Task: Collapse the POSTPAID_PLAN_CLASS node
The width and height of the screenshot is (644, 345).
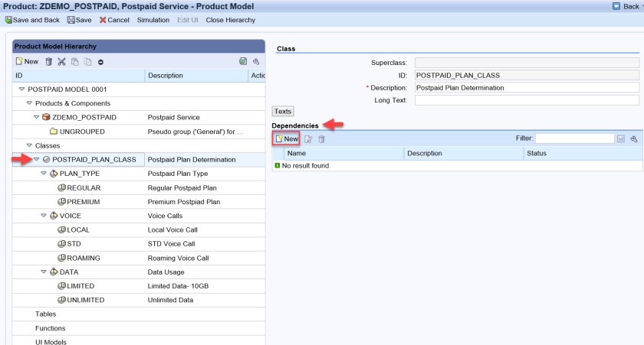Action: (x=37, y=159)
